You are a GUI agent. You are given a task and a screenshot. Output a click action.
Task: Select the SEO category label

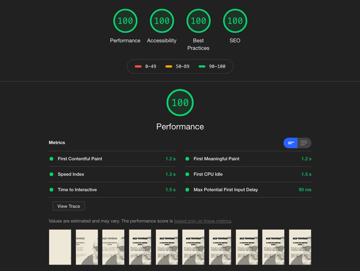point(234,40)
